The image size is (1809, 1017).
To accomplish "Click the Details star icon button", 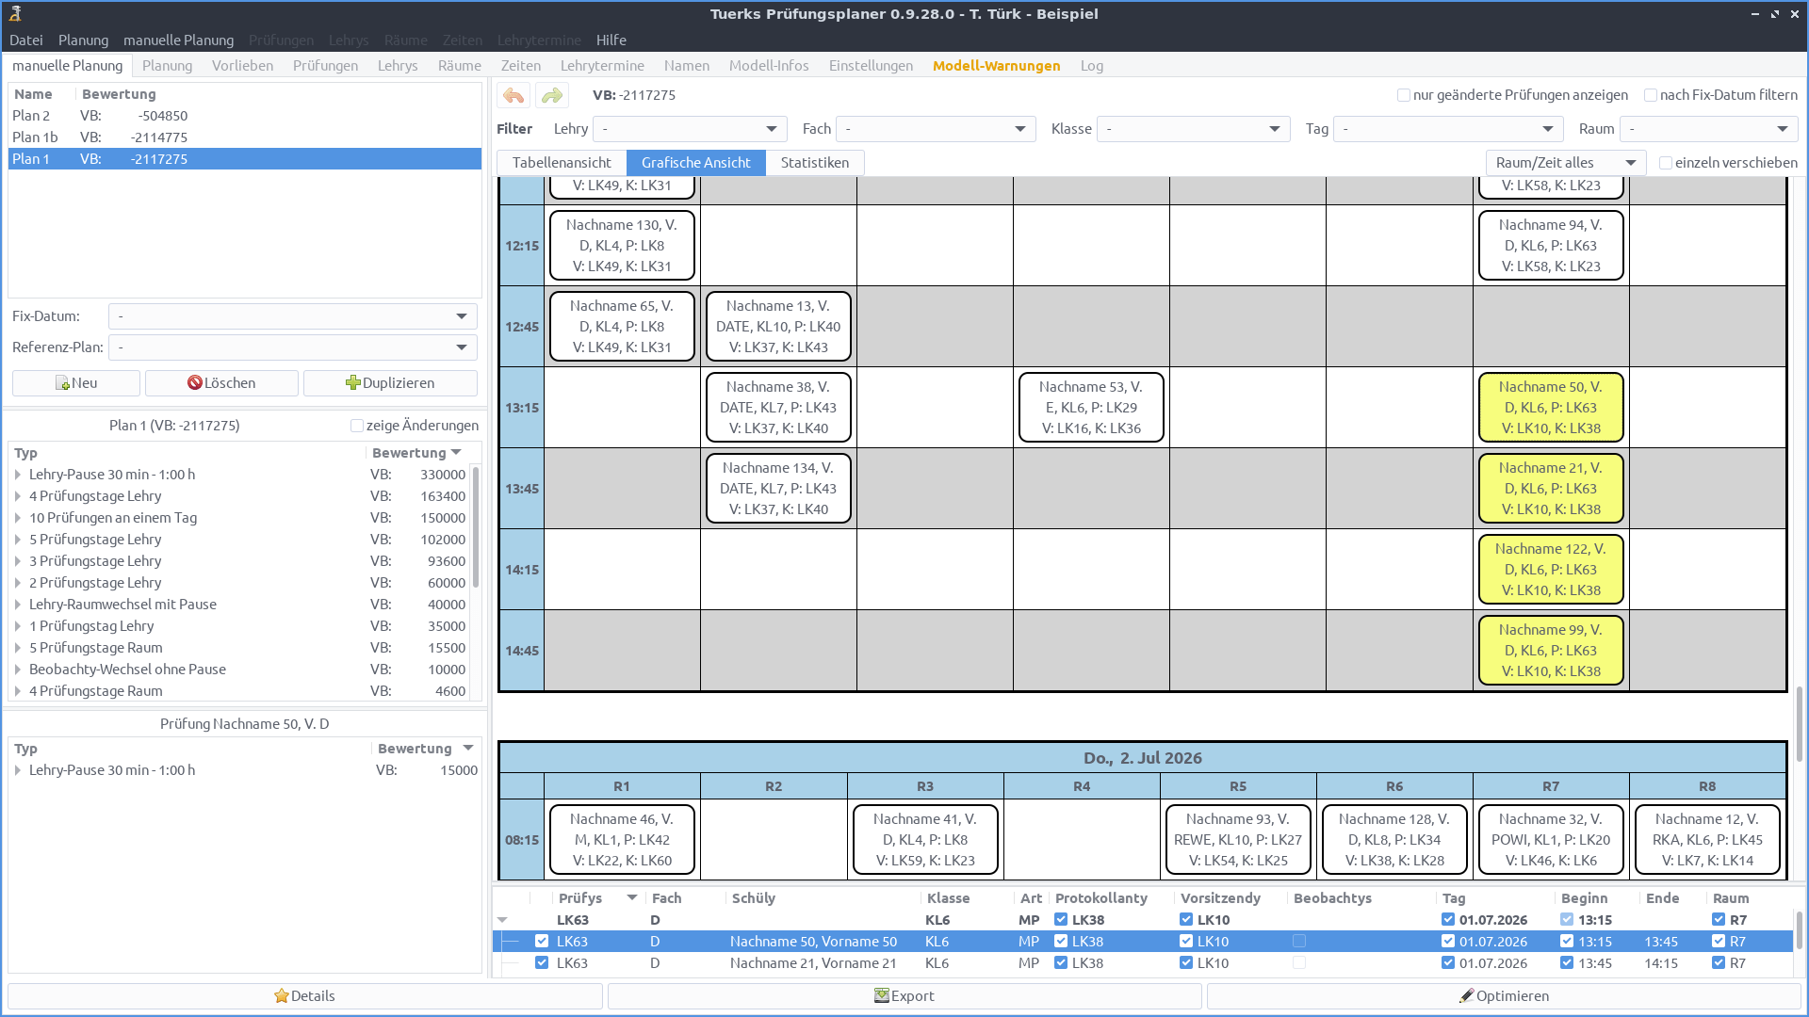I will click(304, 996).
